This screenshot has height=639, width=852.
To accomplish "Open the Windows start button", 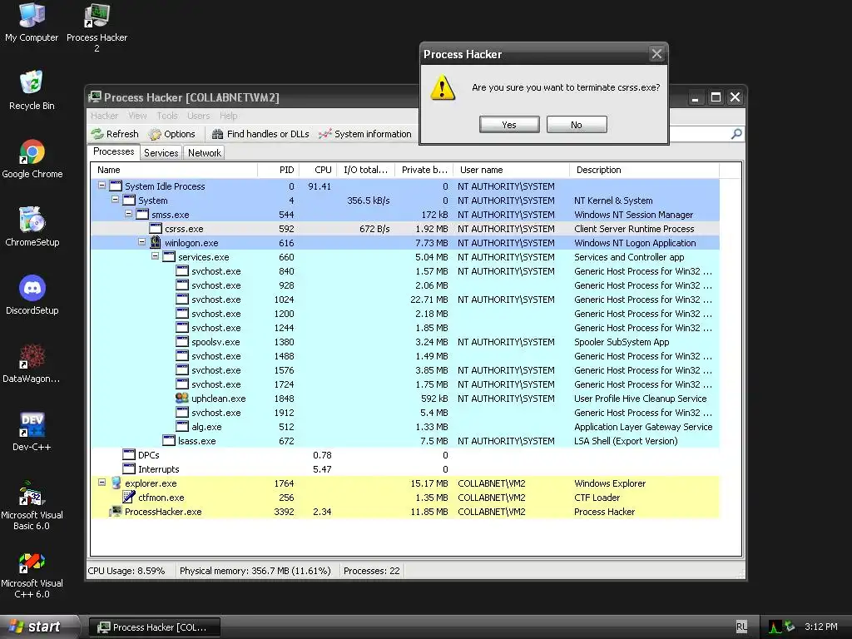I will (38, 627).
